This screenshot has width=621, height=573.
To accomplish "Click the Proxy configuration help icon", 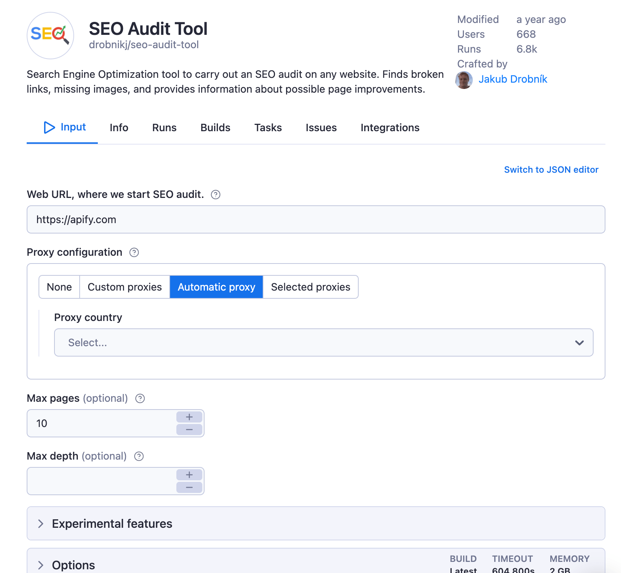I will pyautogui.click(x=134, y=252).
